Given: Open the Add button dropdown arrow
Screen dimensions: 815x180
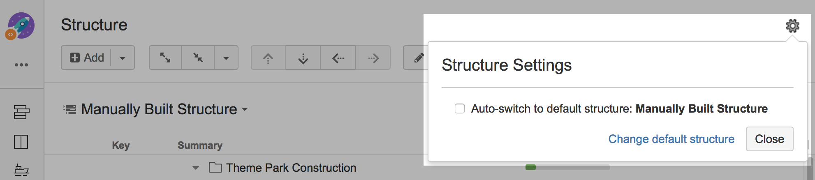Looking at the screenshot, I should [x=123, y=58].
